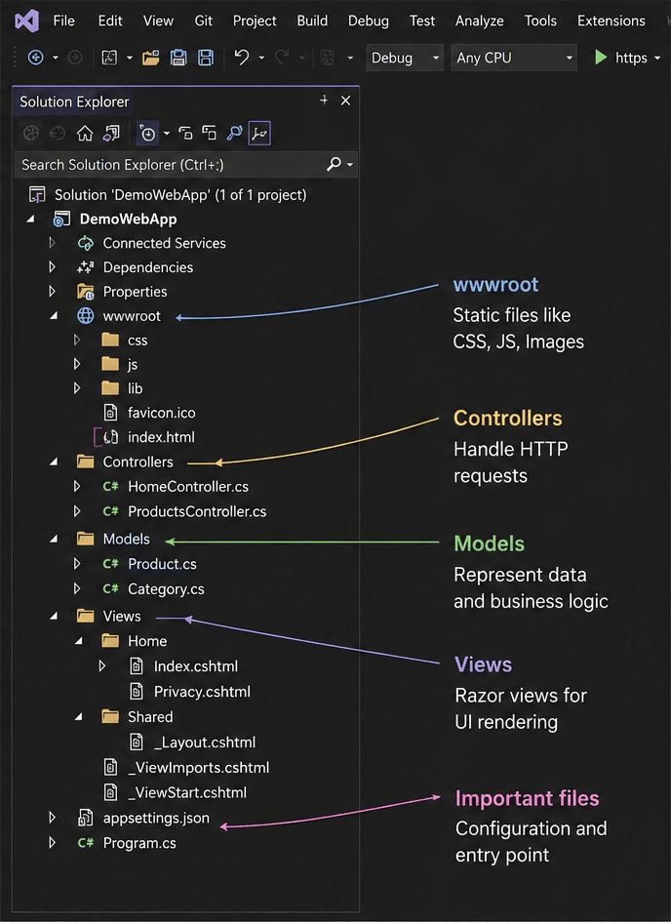Expand the HomeController.cs node

(x=77, y=486)
